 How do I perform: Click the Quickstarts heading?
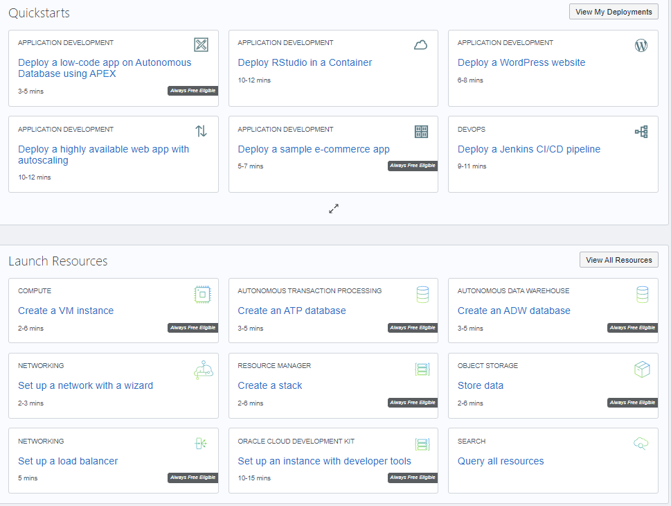pos(39,13)
